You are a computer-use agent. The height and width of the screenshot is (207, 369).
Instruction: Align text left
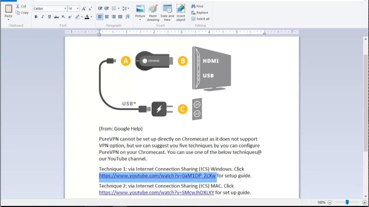coord(100,17)
